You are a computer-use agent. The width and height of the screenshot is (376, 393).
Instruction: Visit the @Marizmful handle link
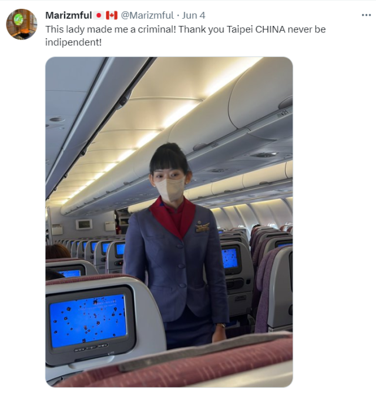[x=147, y=15]
